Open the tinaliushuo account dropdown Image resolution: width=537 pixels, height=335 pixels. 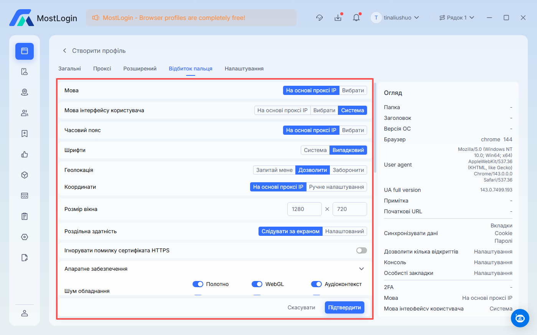click(395, 18)
